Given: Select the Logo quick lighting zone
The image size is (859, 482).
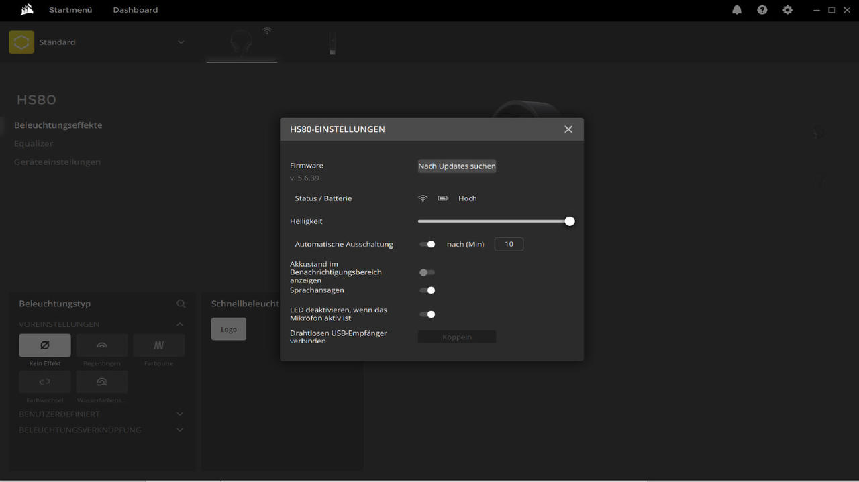Looking at the screenshot, I should (x=229, y=329).
